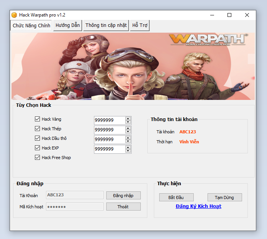Open the Thông tin cập nhật tab
The image size is (267, 239).
click(106, 25)
